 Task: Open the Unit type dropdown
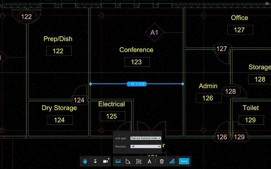(x=146, y=138)
